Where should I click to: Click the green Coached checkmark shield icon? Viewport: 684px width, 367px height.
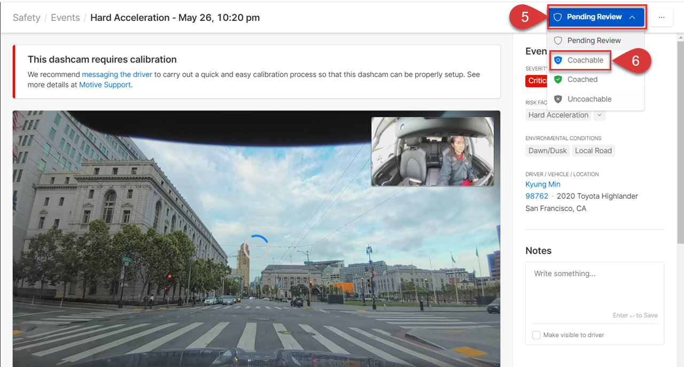pyautogui.click(x=558, y=80)
